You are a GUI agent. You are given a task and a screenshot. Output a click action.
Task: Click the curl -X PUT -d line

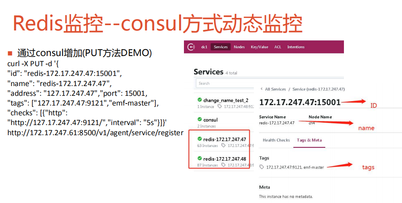click(x=33, y=64)
